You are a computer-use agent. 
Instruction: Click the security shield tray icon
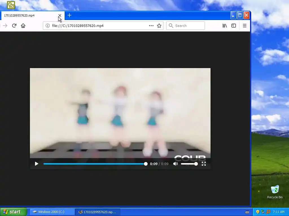coord(258,212)
